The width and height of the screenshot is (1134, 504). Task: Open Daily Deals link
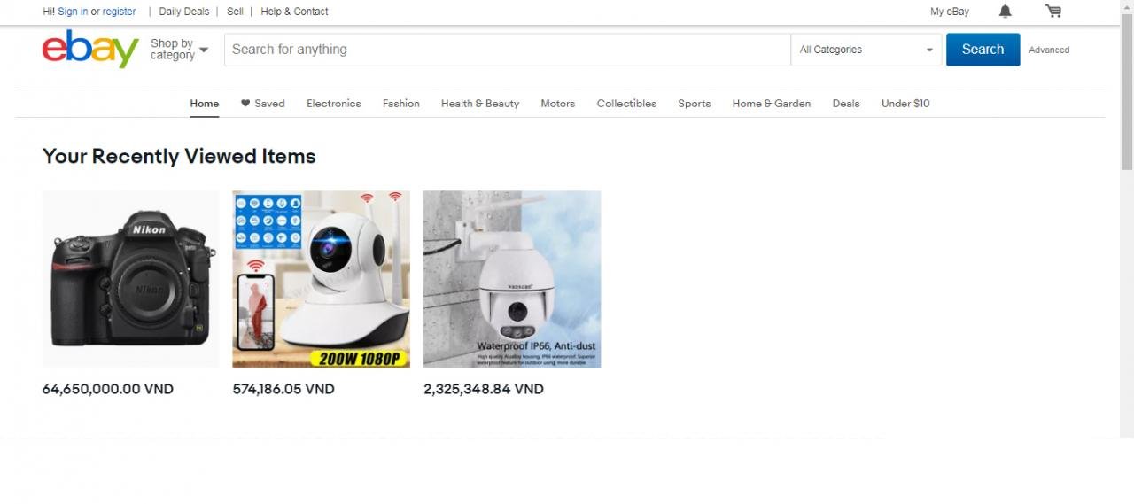pos(184,12)
